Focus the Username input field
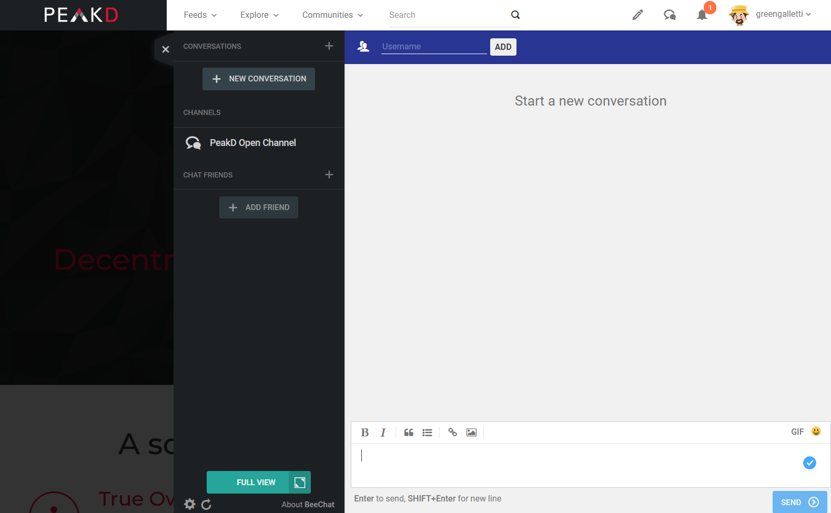This screenshot has width=831, height=513. (x=434, y=46)
